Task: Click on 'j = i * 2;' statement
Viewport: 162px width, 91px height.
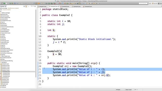Action: (59, 42)
